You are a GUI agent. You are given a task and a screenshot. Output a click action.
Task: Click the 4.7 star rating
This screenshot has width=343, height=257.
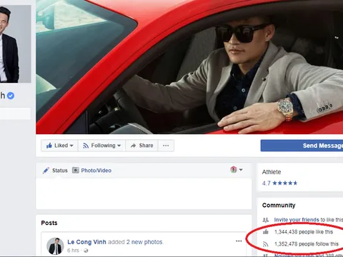[279, 183]
